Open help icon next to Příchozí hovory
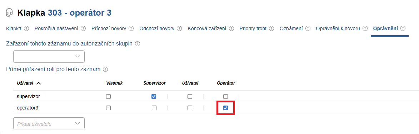 (x=131, y=28)
